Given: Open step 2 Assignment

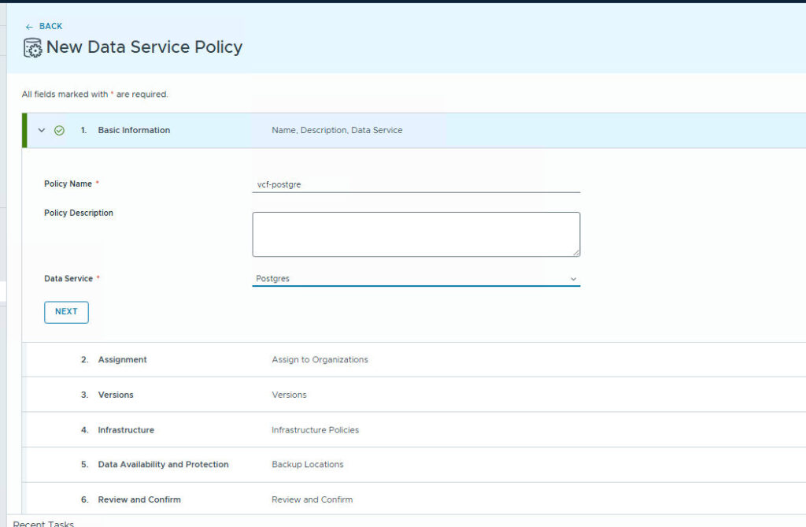Looking at the screenshot, I should pyautogui.click(x=122, y=360).
